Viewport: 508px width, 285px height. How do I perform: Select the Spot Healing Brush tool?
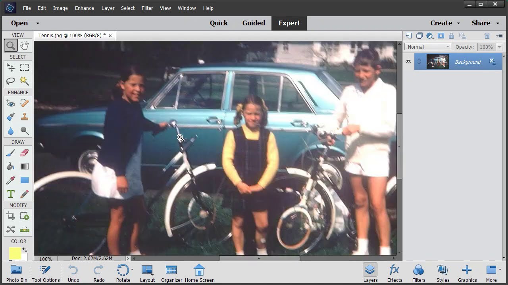coord(25,103)
